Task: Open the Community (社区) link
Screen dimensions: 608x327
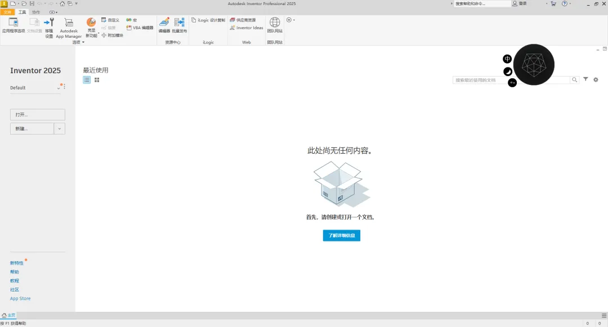Action: point(14,290)
